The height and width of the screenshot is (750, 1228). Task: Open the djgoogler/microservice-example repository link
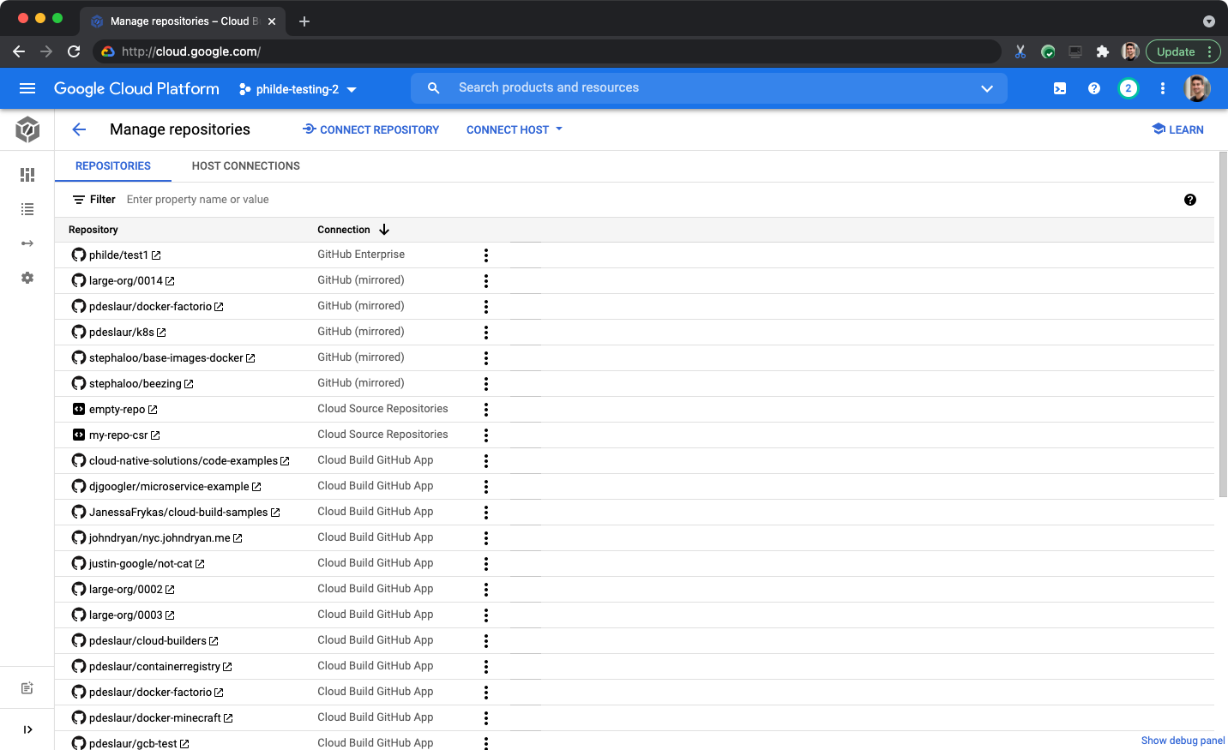(169, 487)
